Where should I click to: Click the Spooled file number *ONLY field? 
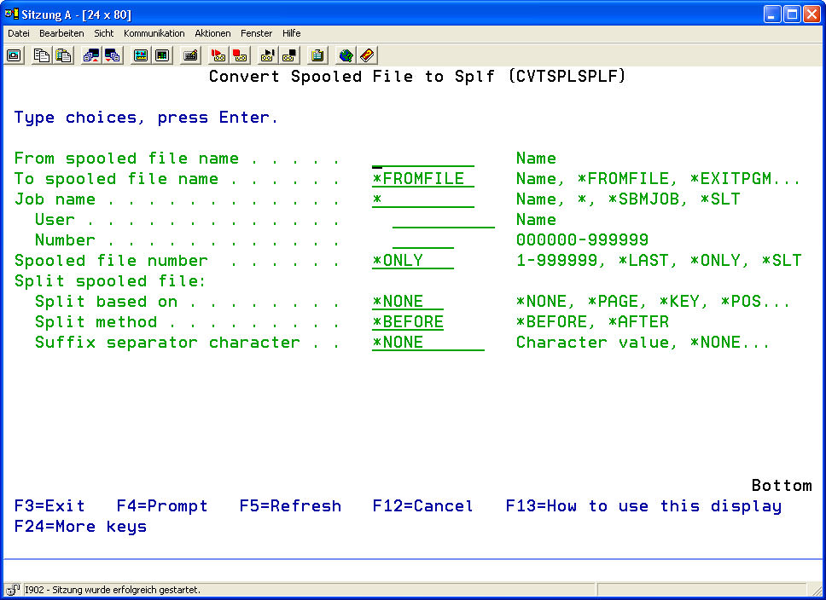point(412,261)
